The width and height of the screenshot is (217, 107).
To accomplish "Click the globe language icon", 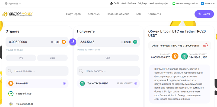I will pyautogui.click(x=6, y=3).
